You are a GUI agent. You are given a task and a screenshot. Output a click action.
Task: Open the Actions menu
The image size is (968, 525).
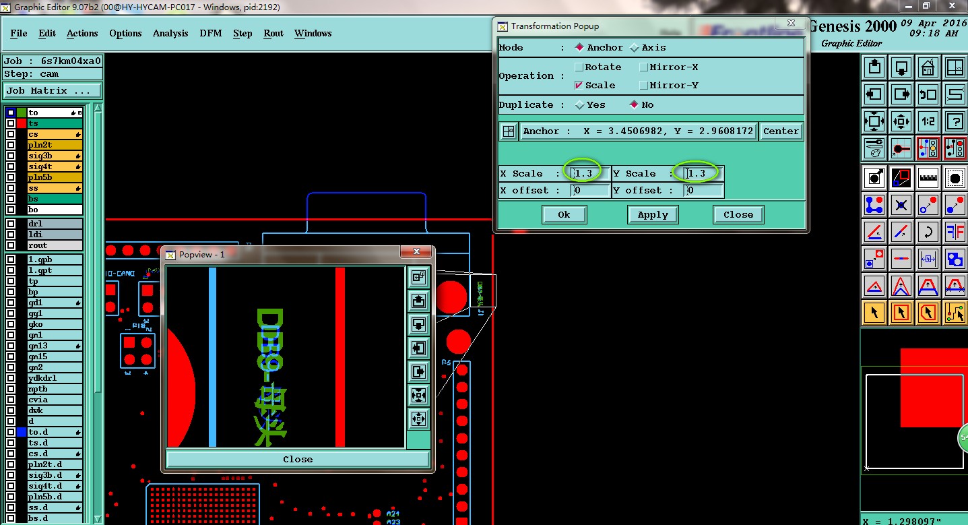point(82,33)
